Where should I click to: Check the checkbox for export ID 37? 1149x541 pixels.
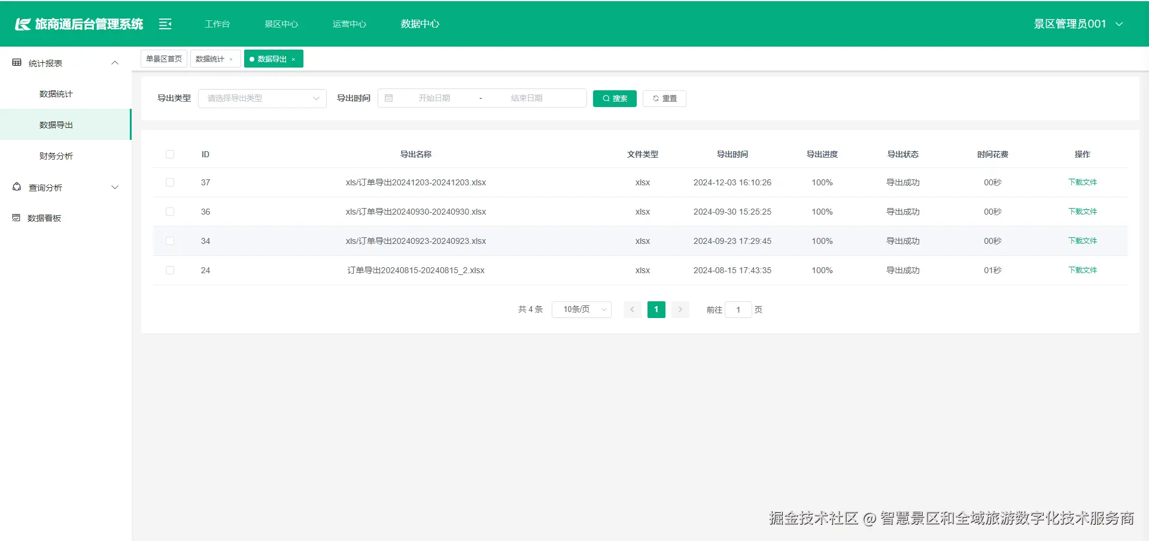point(170,182)
